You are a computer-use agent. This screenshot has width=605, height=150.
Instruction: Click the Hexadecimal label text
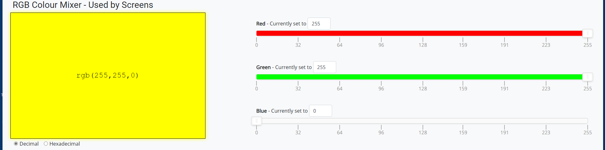[65, 144]
